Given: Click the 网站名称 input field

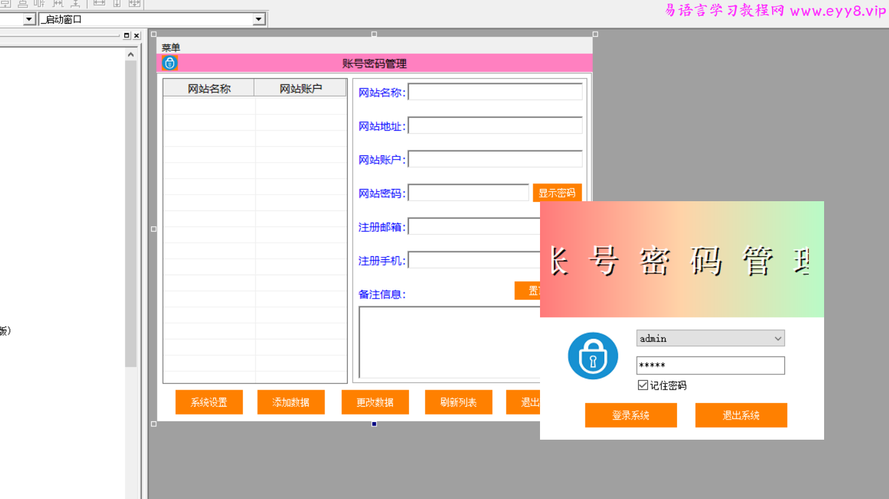Looking at the screenshot, I should 495,92.
